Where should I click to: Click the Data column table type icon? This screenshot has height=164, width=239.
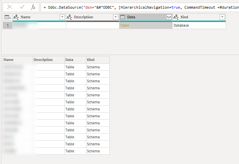(123, 17)
